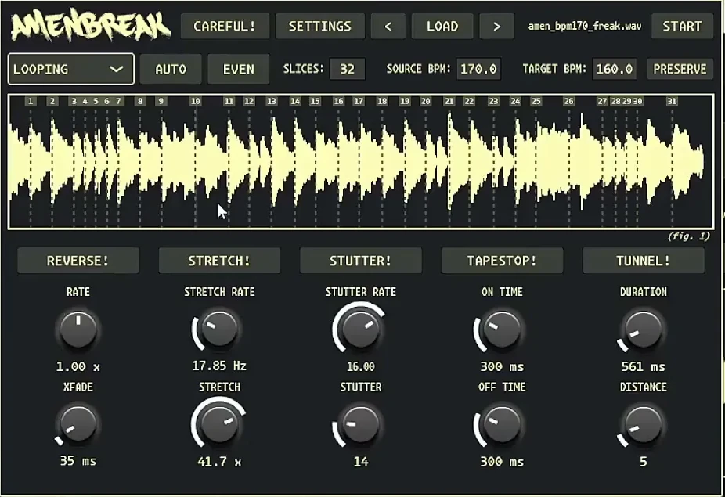Select slice marker 17
This screenshot has height=497, width=725.
point(359,101)
